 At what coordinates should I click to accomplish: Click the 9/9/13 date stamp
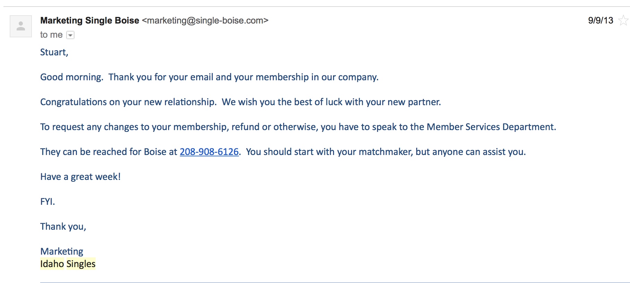pyautogui.click(x=601, y=20)
